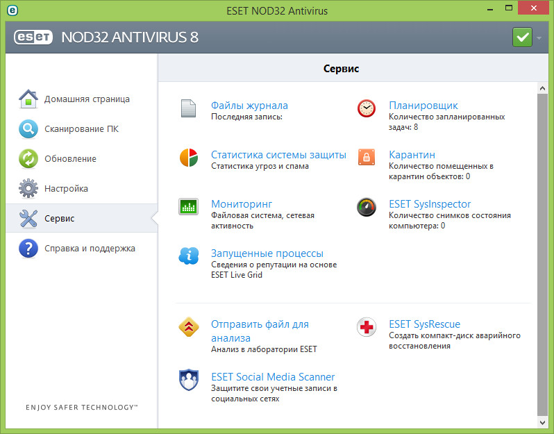The height and width of the screenshot is (434, 554).
Task: Click 'Анализ в лаборатории ESET' text
Action: click(x=264, y=349)
